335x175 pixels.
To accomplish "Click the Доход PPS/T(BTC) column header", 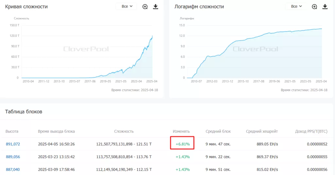I will (311, 131).
